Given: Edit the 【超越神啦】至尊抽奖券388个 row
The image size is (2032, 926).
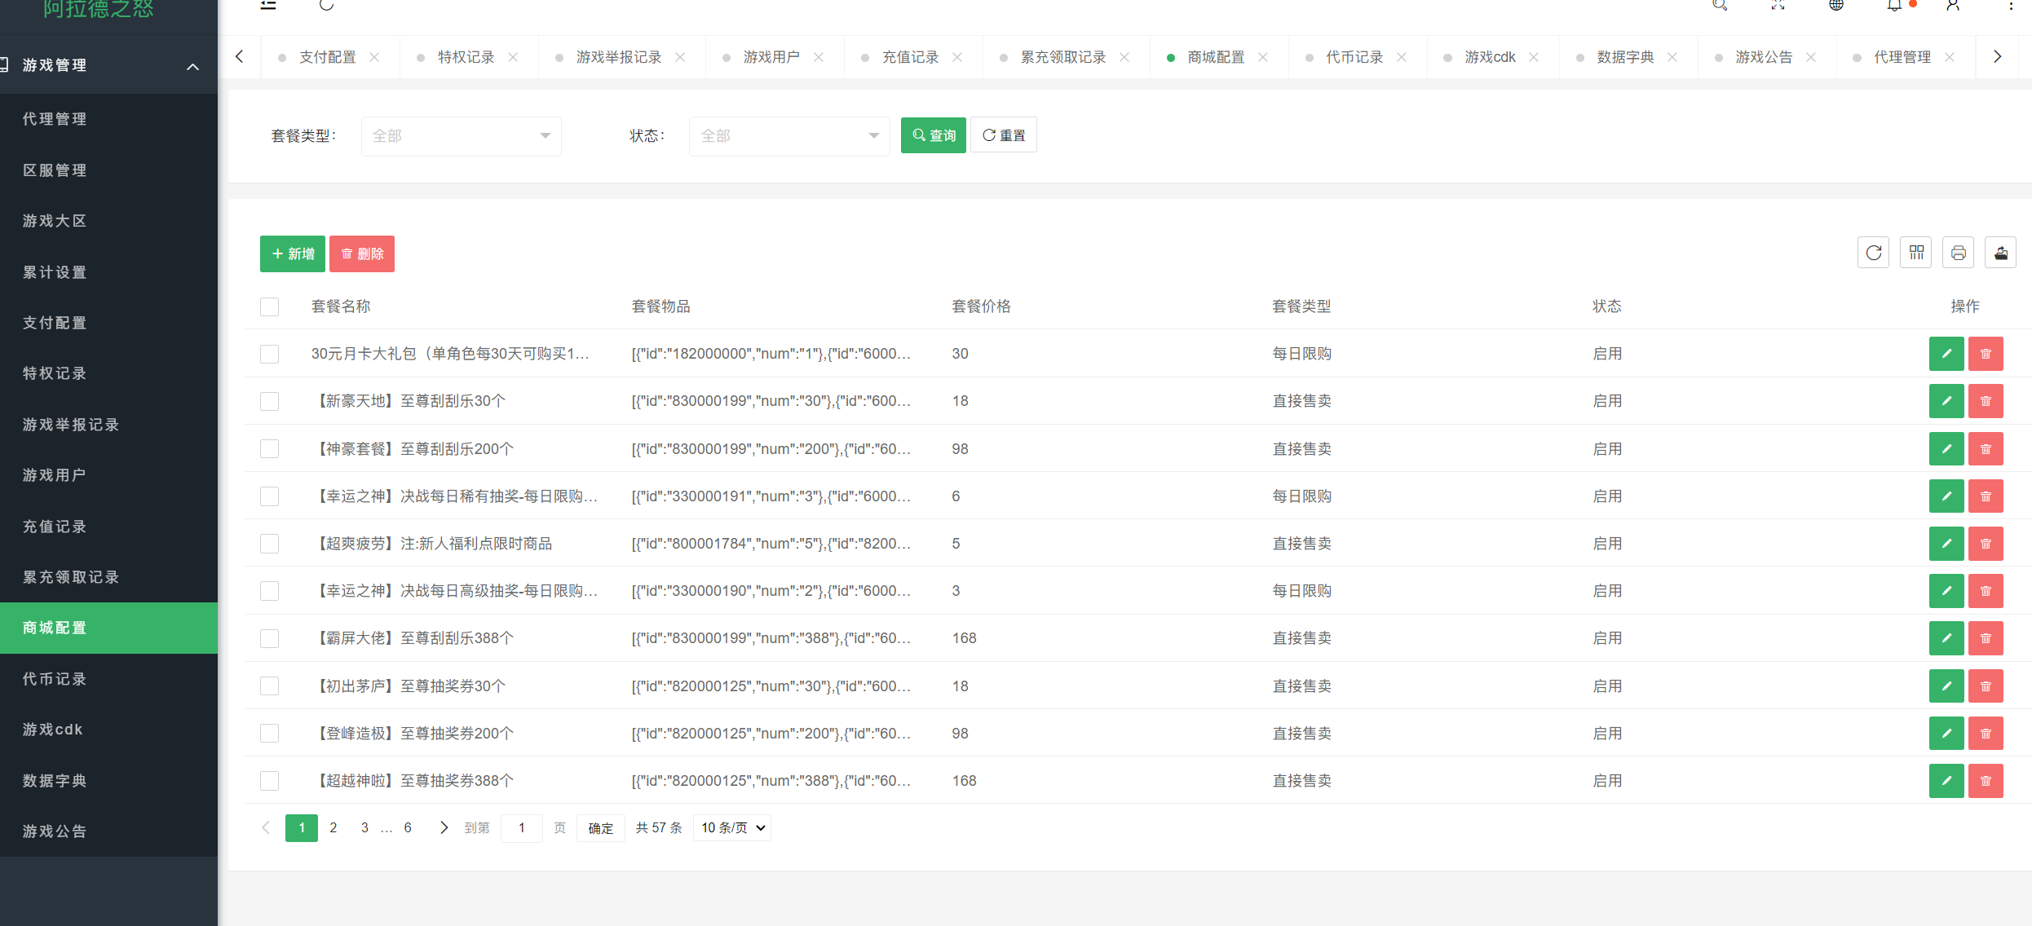Looking at the screenshot, I should pos(1946,781).
